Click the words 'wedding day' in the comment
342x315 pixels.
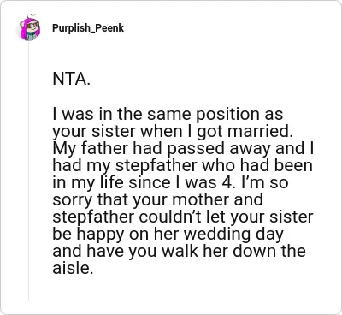click(233, 235)
